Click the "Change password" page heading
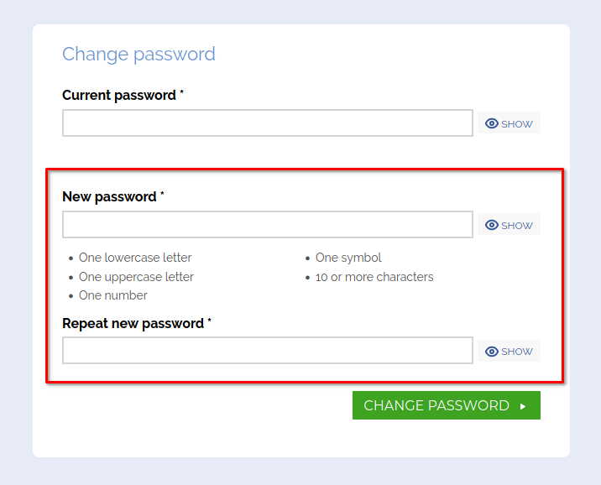 pyautogui.click(x=138, y=55)
